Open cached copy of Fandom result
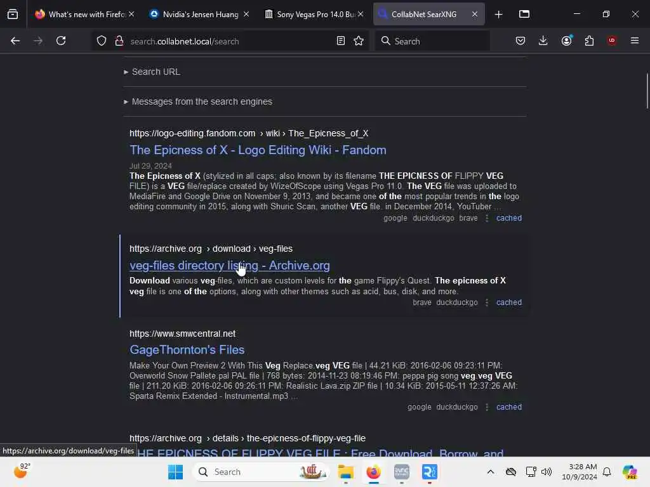This screenshot has height=487, width=650. coord(508,218)
